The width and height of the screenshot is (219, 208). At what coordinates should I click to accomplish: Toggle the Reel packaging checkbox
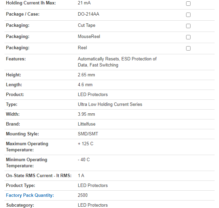188,49
